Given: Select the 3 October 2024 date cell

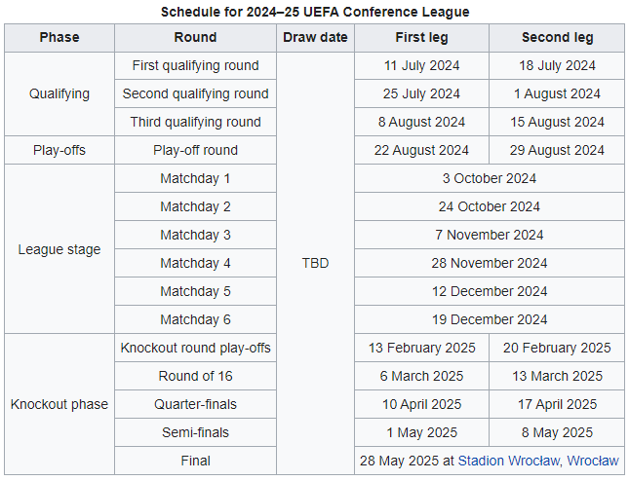Looking at the screenshot, I should click(x=489, y=179).
